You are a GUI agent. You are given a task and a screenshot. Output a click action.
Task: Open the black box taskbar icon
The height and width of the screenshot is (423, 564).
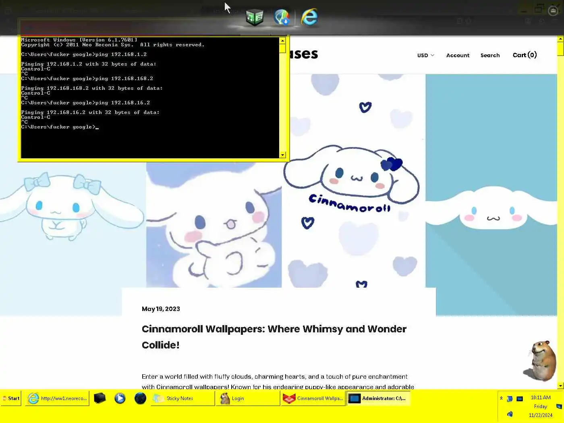click(100, 398)
